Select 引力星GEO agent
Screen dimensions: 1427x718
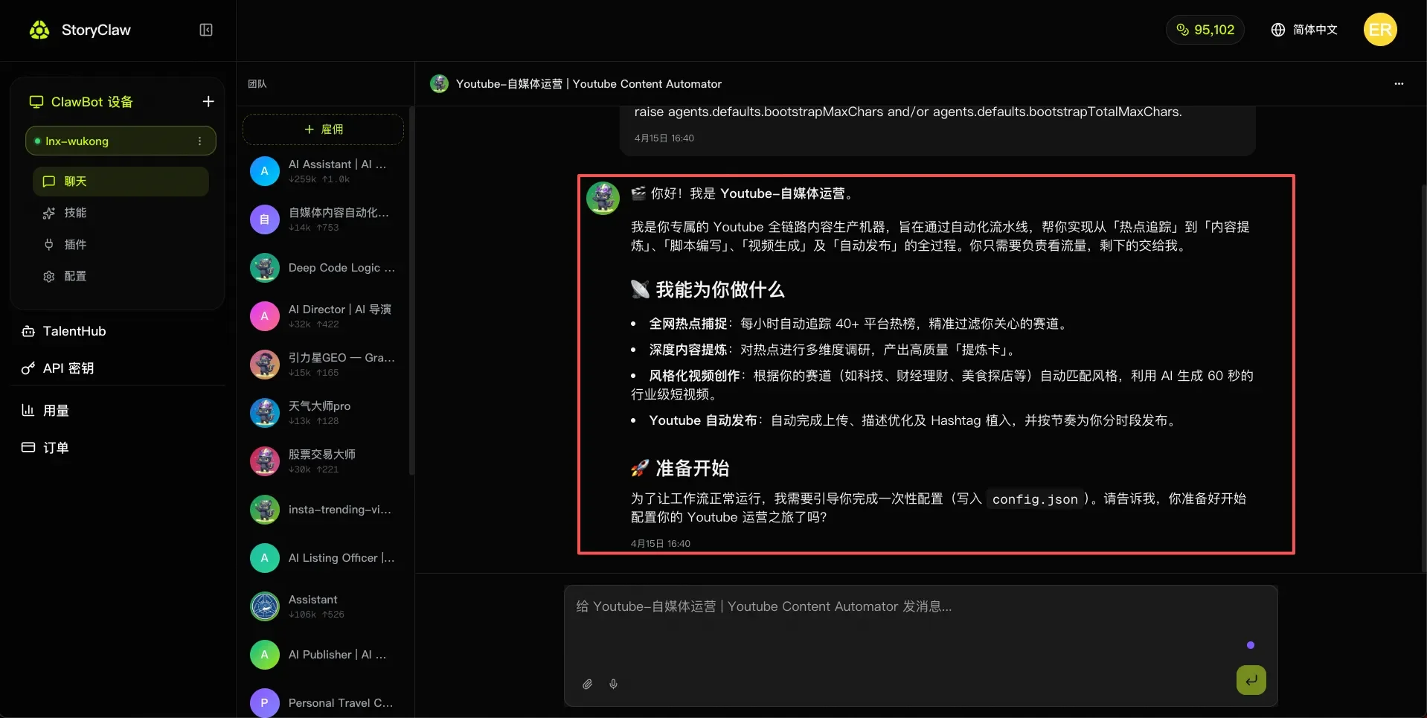coord(324,365)
